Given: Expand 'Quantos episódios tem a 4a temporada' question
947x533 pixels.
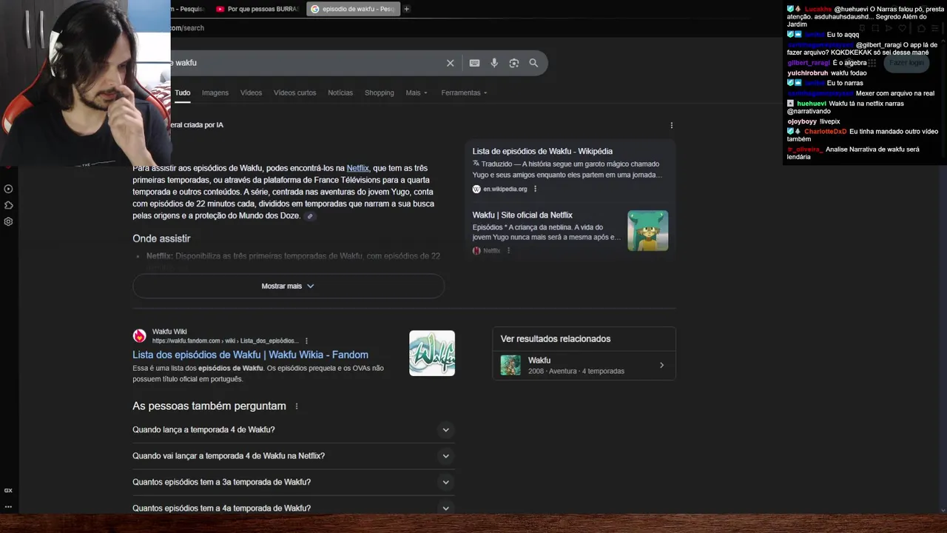Looking at the screenshot, I should click(x=294, y=508).
